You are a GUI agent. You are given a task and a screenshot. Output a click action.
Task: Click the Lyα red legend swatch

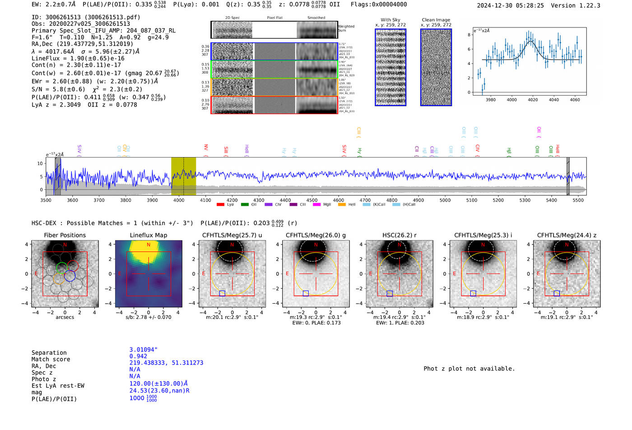tap(220, 204)
